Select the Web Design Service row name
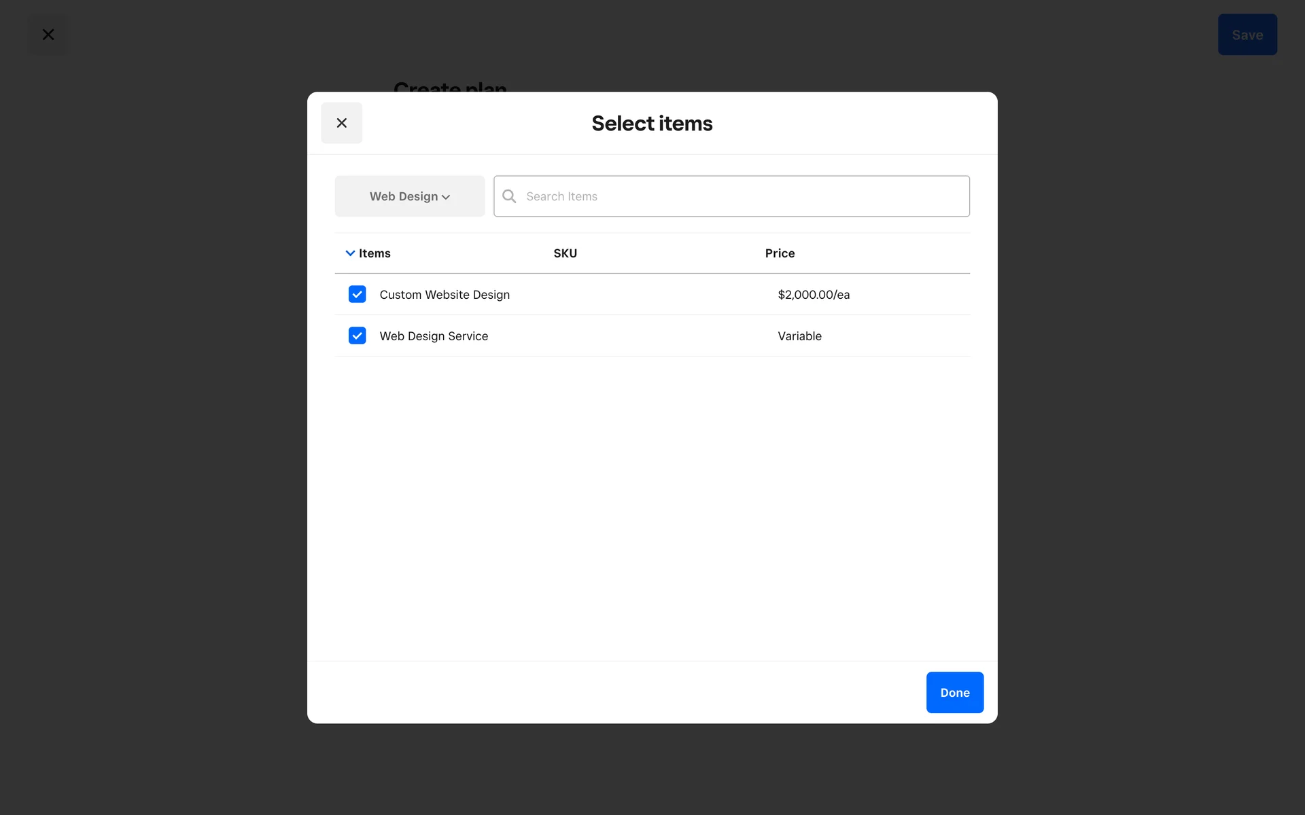The width and height of the screenshot is (1305, 815). [x=434, y=336]
